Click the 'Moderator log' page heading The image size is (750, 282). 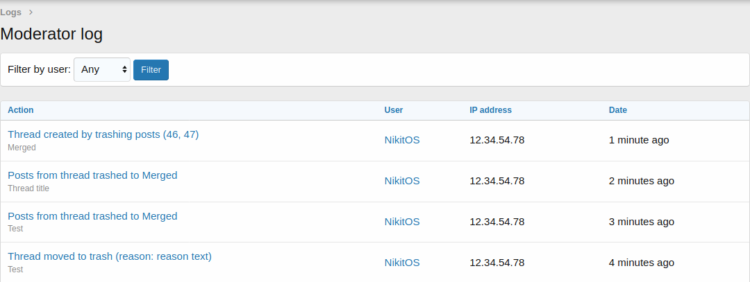tap(52, 34)
